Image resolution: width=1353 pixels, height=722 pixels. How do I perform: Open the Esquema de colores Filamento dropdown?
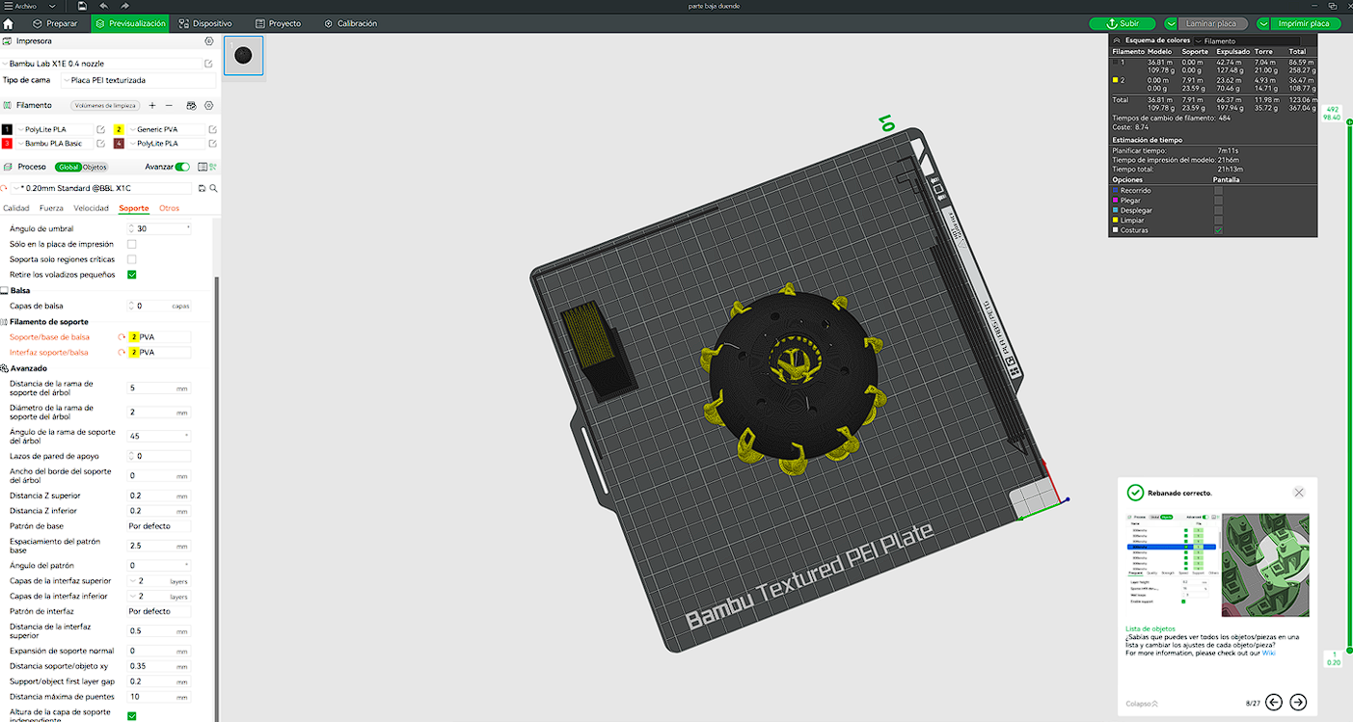[x=1247, y=41]
